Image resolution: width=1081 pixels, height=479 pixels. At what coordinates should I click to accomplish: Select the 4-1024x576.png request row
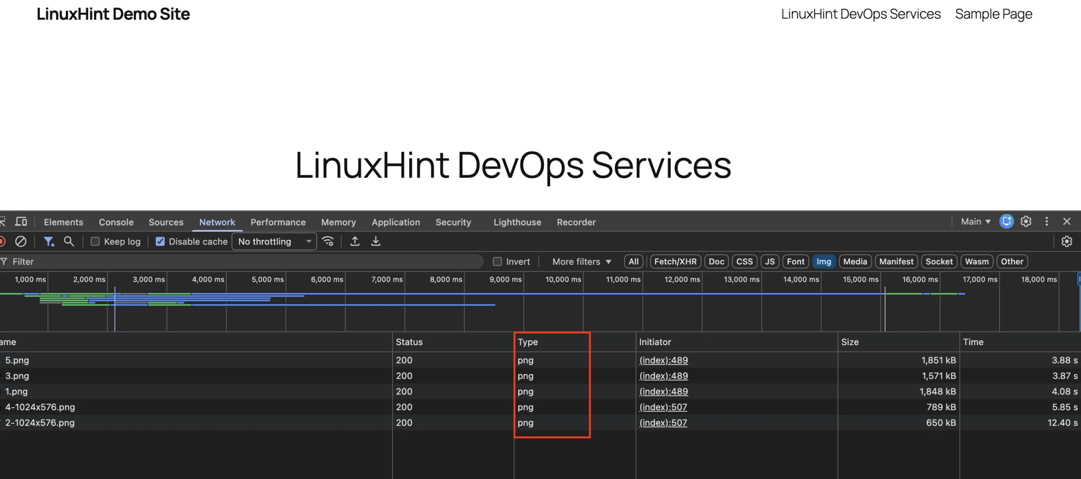click(540, 407)
